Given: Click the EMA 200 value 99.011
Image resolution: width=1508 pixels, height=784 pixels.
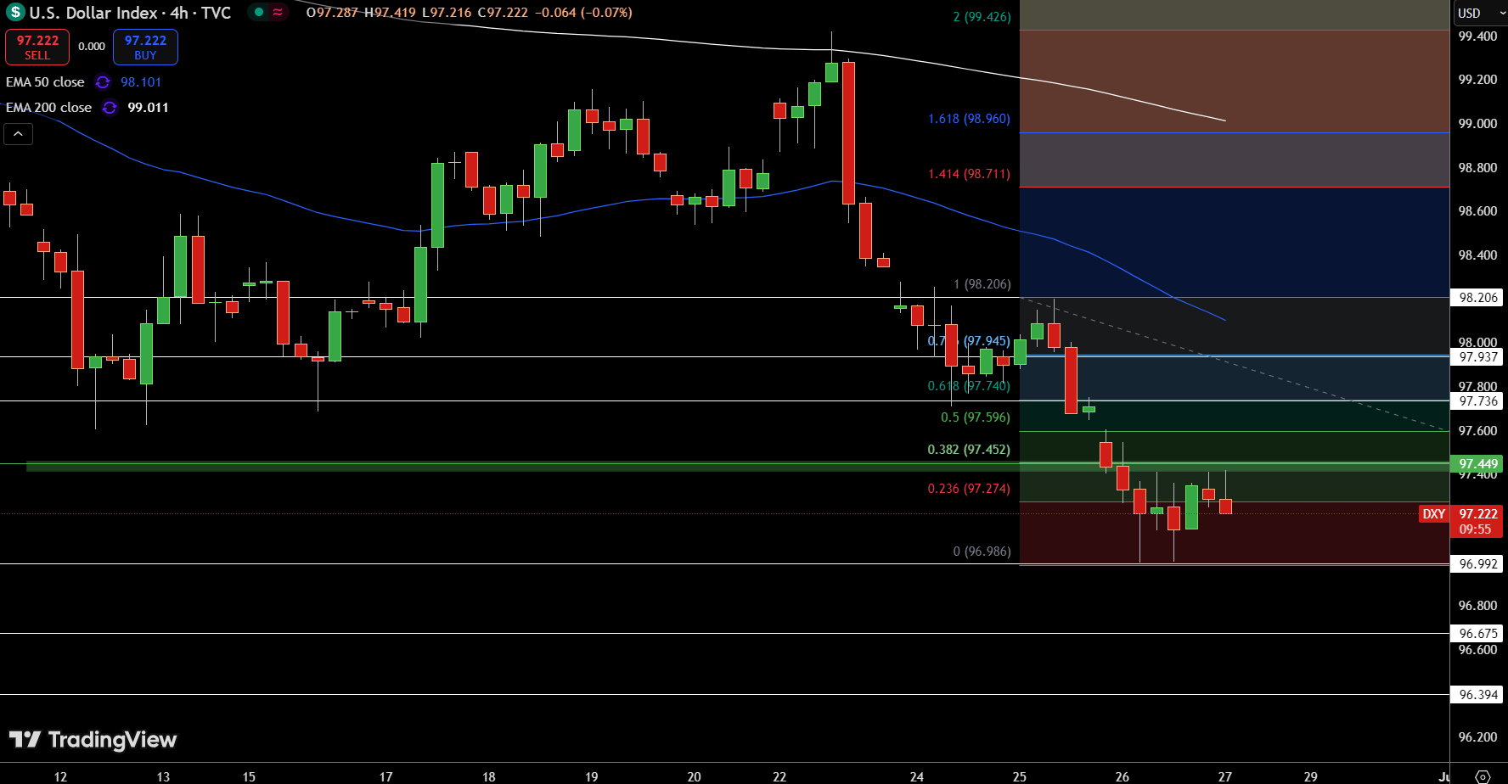Looking at the screenshot, I should [148, 108].
